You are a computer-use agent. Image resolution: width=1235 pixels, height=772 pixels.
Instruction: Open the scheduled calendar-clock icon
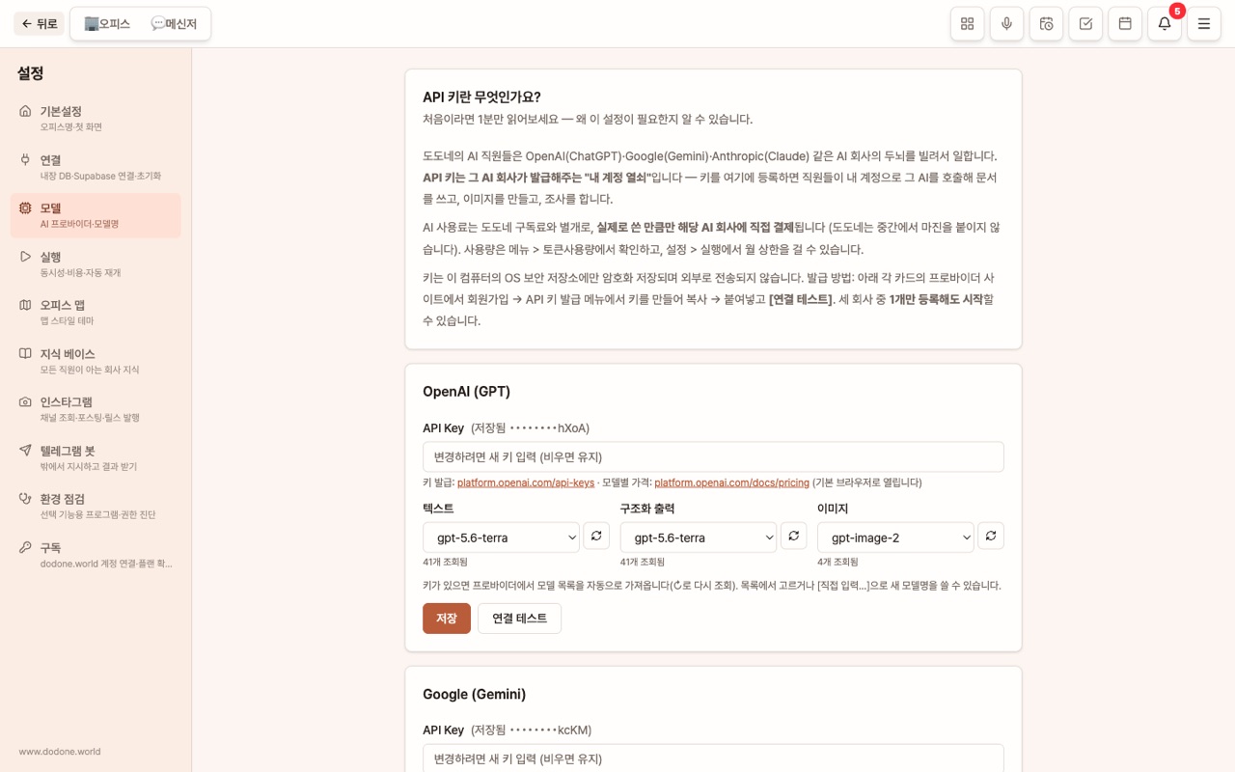click(1046, 24)
